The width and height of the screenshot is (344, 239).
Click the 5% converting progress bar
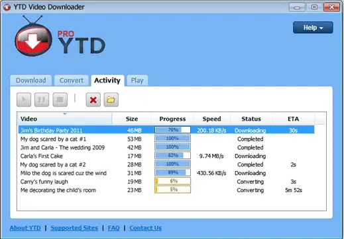[172, 189]
